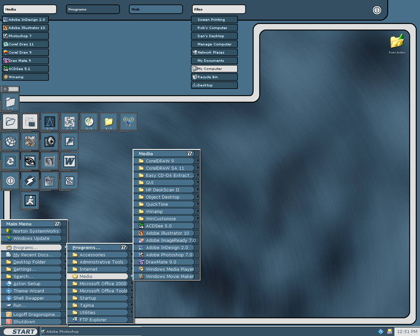
Task: Click the flag tray icon beside the clock
Action: click(390, 331)
